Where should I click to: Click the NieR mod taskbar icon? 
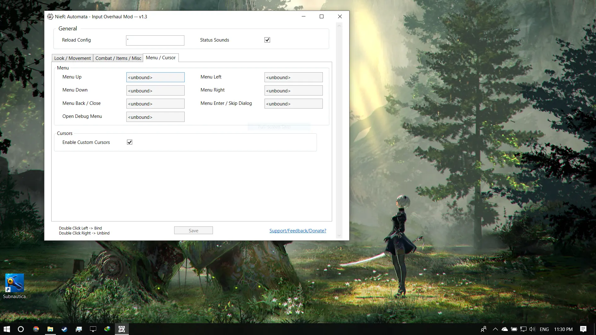pyautogui.click(x=122, y=329)
